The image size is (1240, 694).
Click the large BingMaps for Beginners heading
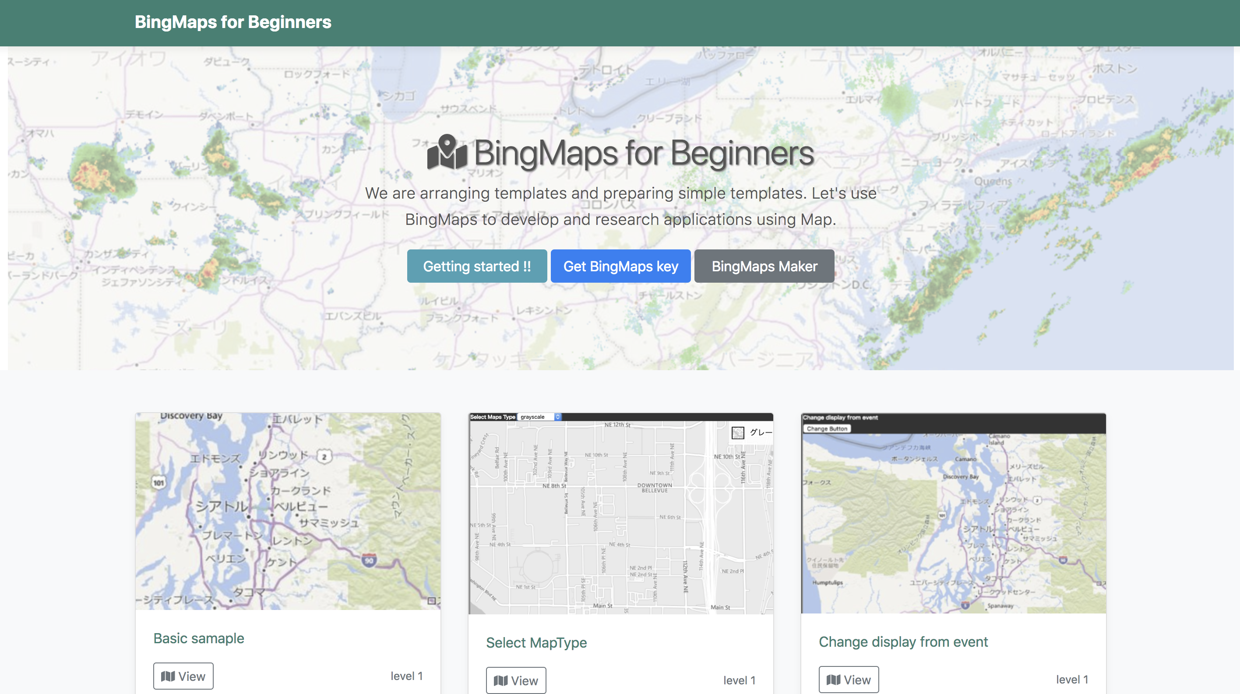[643, 153]
